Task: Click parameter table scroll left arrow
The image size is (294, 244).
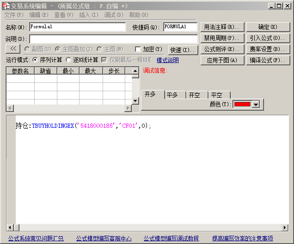Action: pyautogui.click(x=10, y=108)
